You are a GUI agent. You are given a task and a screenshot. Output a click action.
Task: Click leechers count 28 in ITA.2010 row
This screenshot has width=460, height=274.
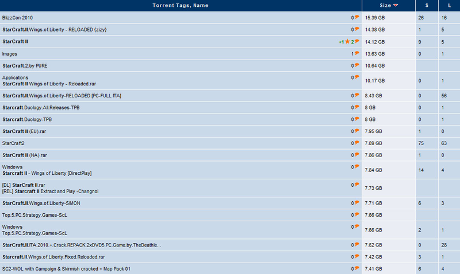444,245
